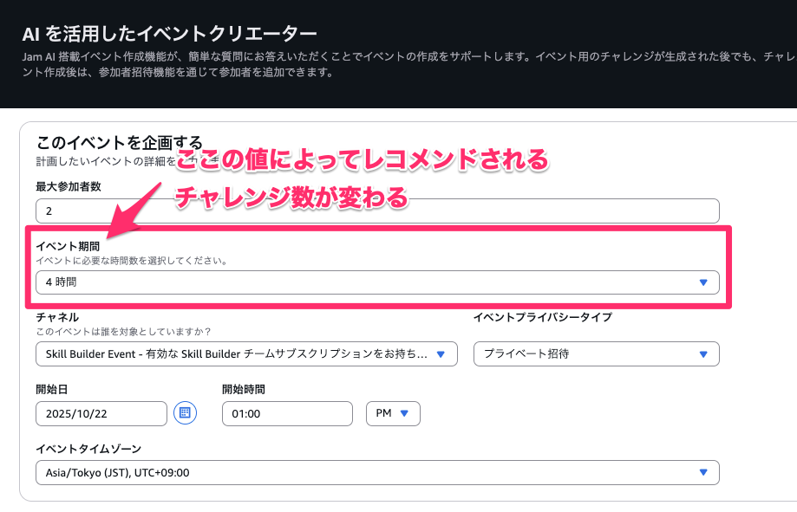Click the 開始時間 label
The image size is (797, 512).
tap(244, 390)
